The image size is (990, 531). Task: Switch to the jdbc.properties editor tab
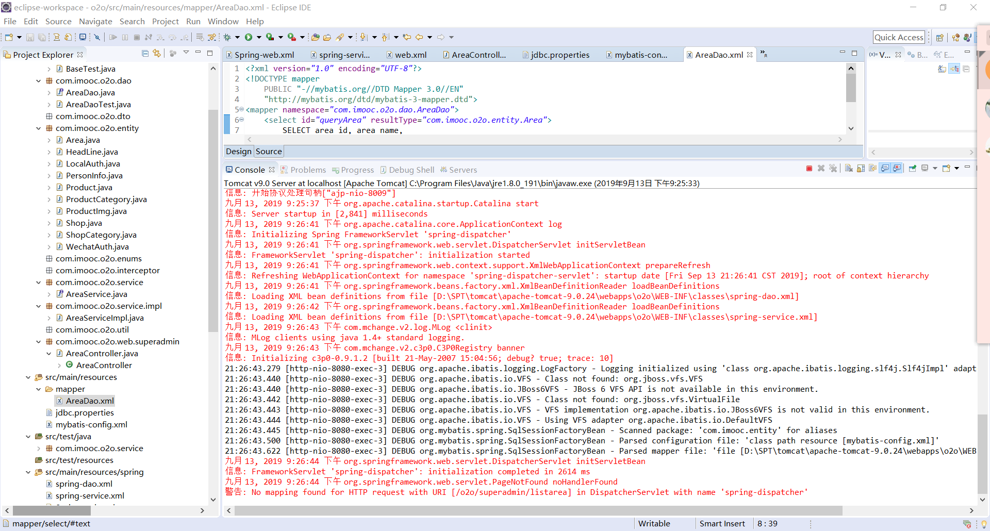[x=559, y=55]
